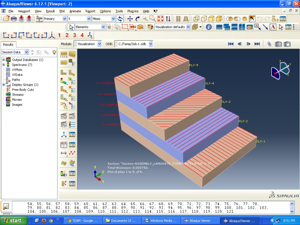Step to previous frame
Screen dimensions: 300x225
coord(239,44)
